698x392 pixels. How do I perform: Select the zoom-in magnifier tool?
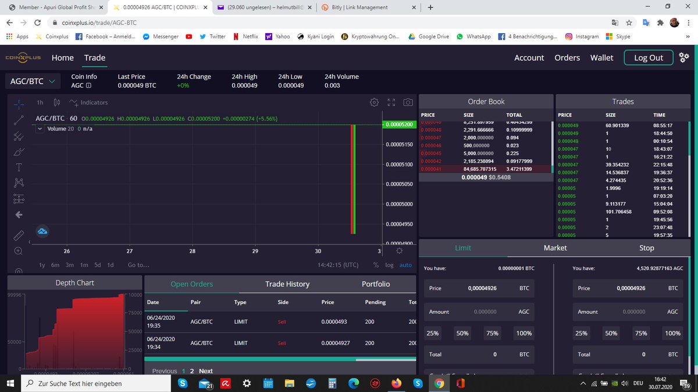point(19,251)
